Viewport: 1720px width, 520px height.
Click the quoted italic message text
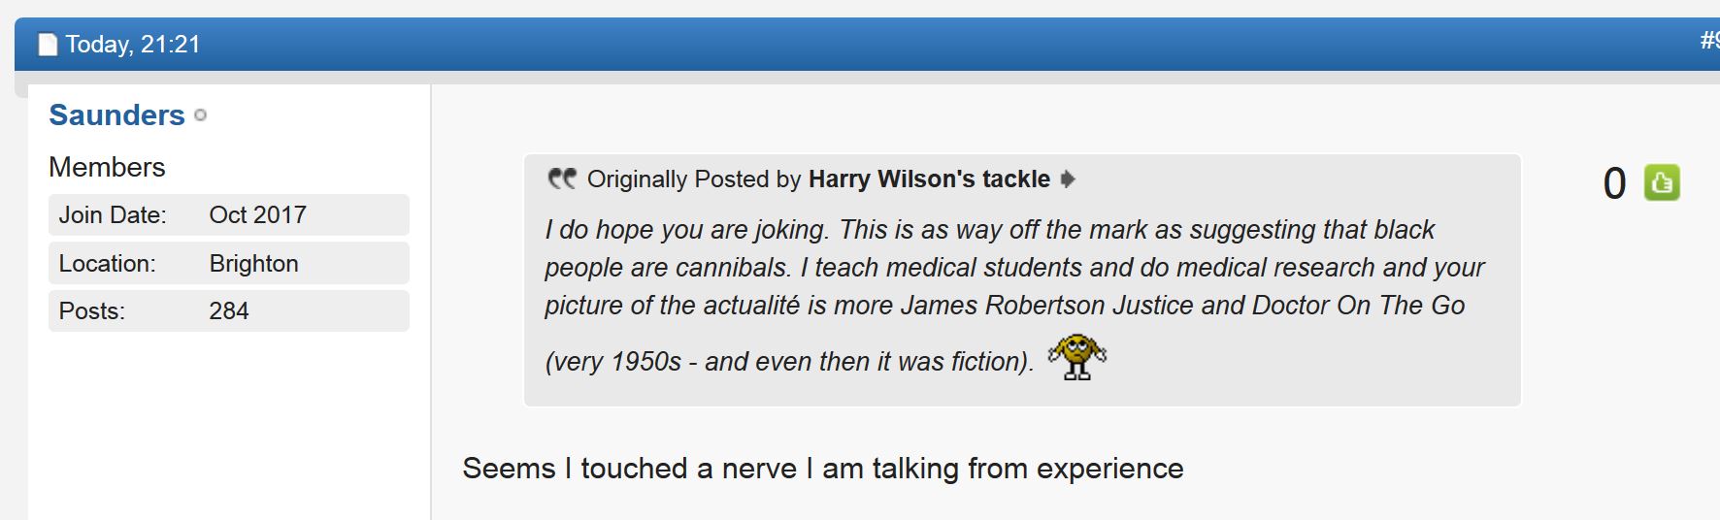[1013, 295]
